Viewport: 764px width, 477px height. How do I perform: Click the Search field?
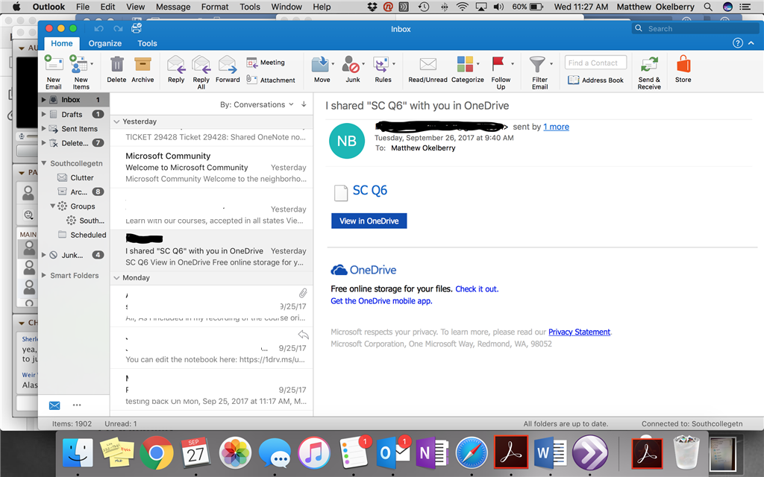pos(695,29)
